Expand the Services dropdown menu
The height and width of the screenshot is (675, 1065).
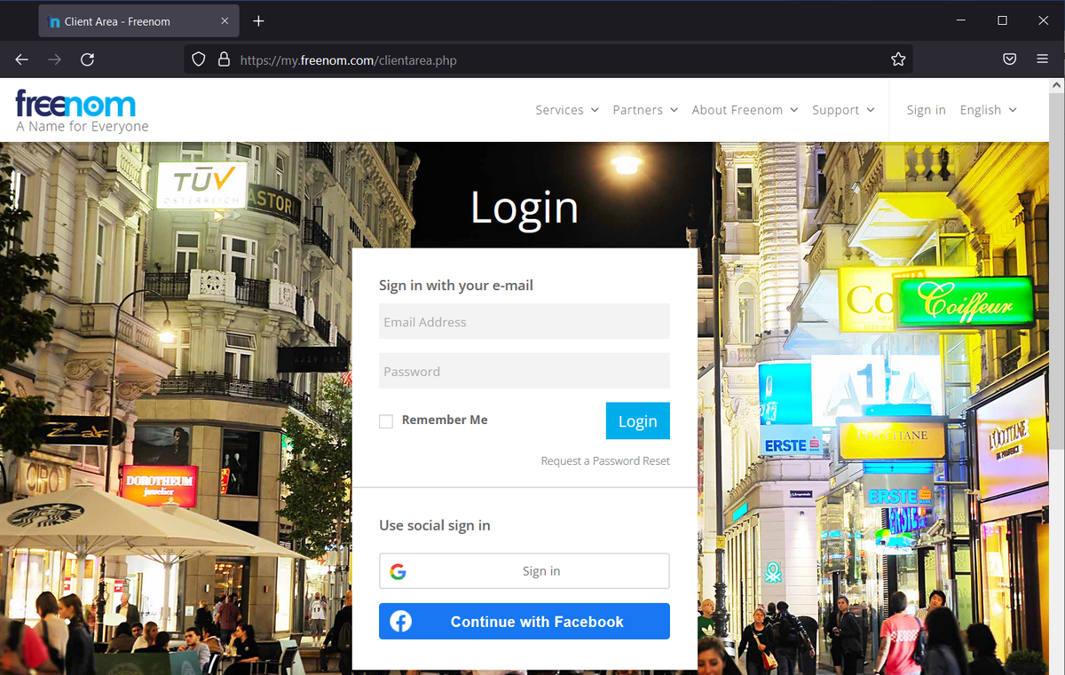click(567, 110)
